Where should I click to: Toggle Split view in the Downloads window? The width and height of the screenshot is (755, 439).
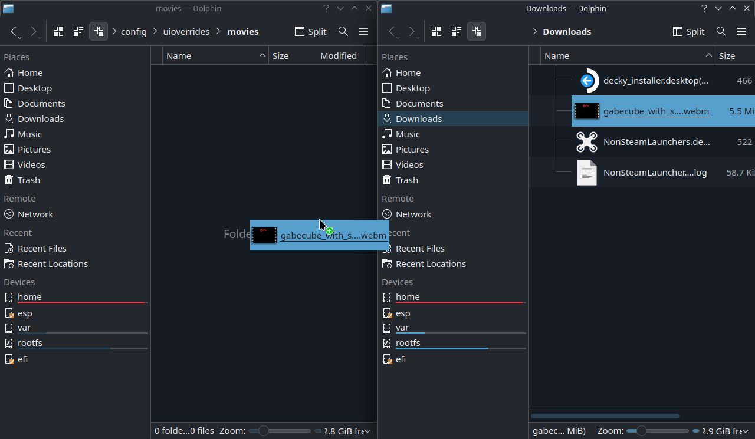pos(688,31)
